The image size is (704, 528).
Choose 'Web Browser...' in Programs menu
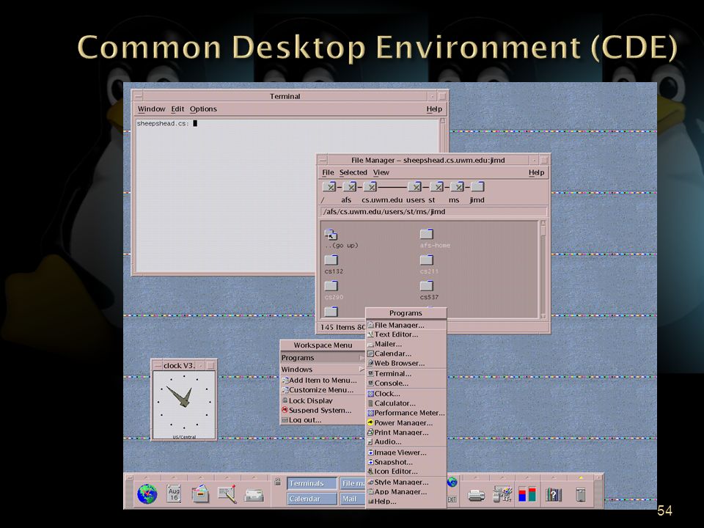point(406,363)
